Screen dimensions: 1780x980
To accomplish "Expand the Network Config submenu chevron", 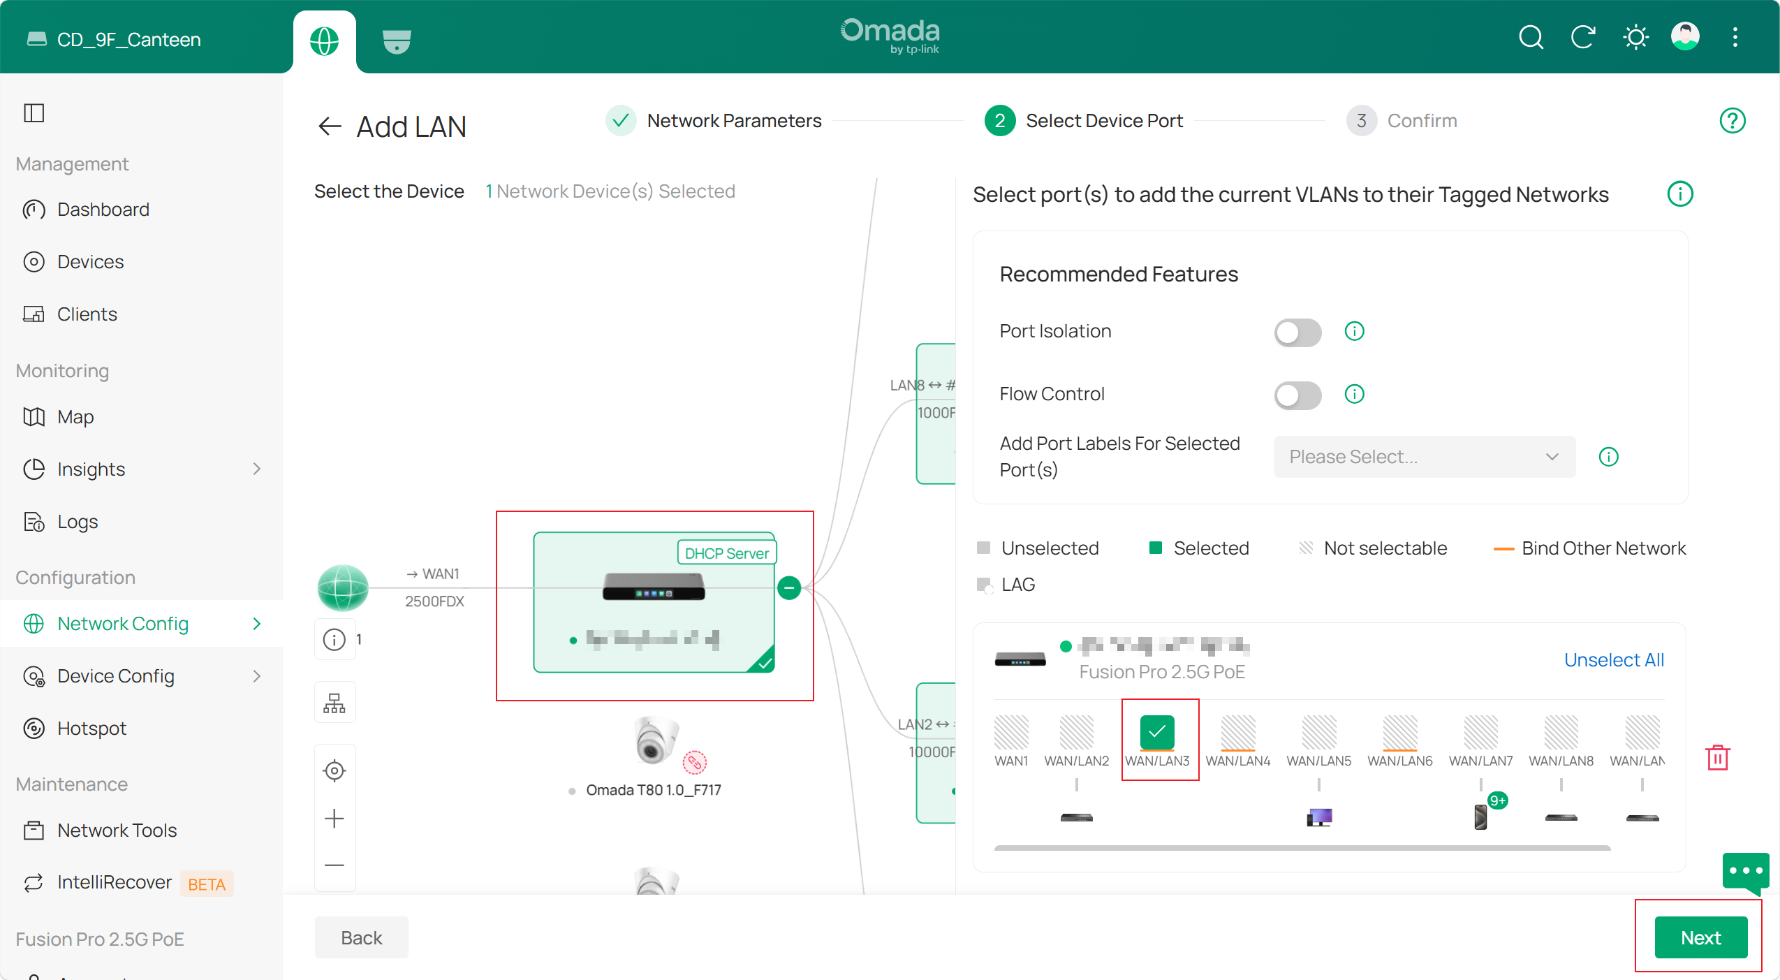I will (x=256, y=623).
